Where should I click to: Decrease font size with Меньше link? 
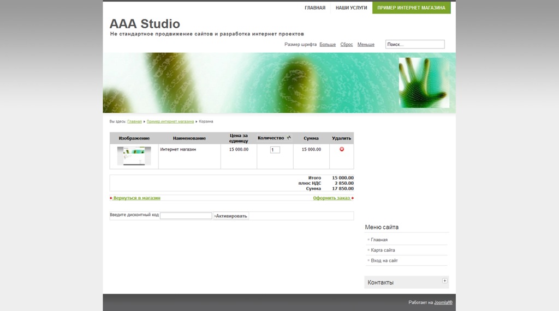tap(366, 45)
